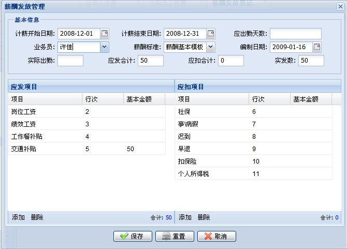This screenshot has height=249, width=347.
Task: Open calendar picker for 计薪结束日期
Action: coord(211,34)
